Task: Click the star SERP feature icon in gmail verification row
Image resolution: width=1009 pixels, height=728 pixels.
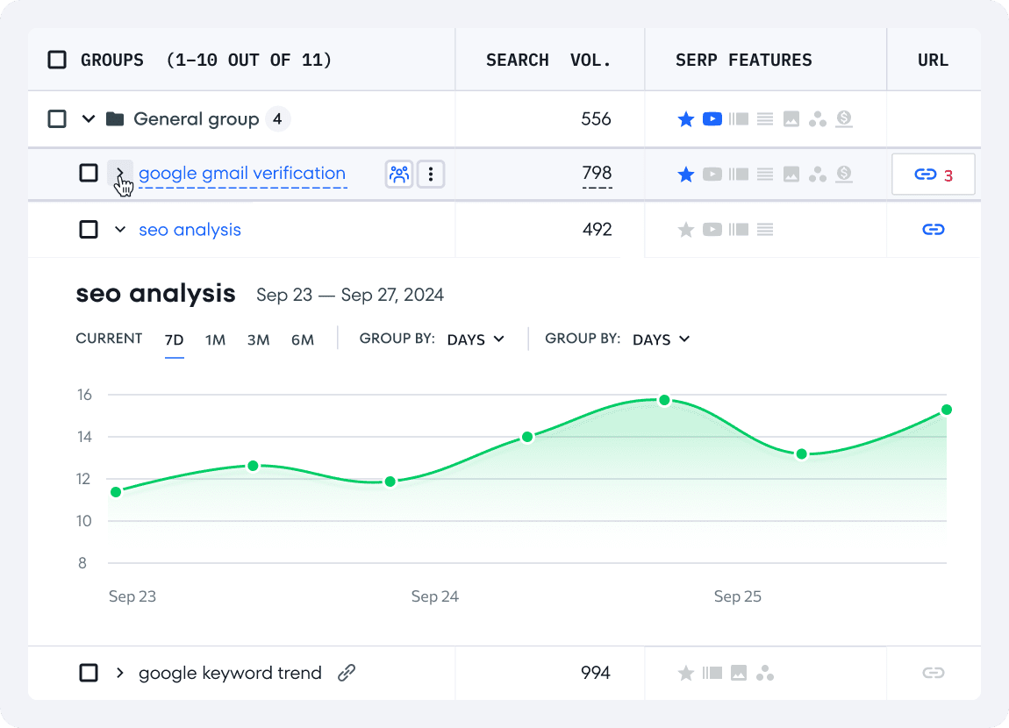Action: coord(686,174)
